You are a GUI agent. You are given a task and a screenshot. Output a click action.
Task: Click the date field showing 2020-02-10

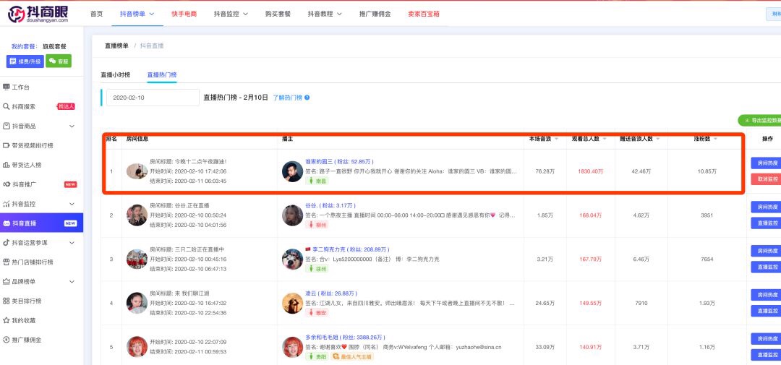pos(153,98)
